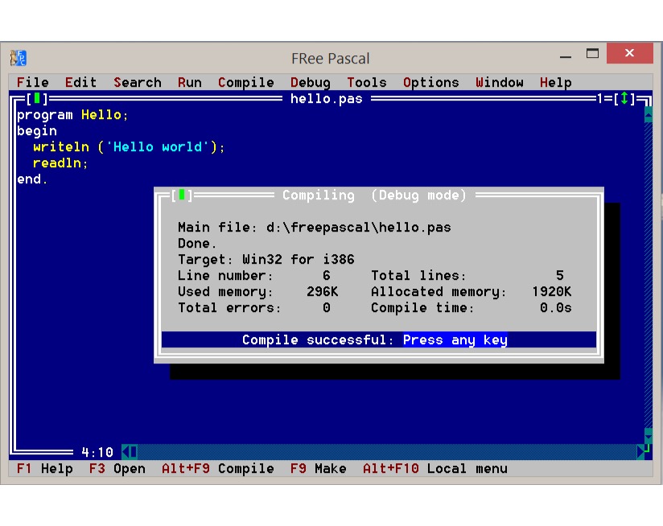Close the hello.pas editor window via green box

[x=37, y=99]
